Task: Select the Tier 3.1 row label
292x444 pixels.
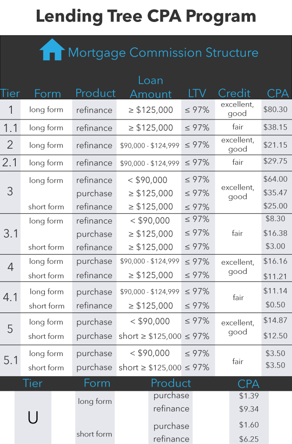Action: coord(10,234)
